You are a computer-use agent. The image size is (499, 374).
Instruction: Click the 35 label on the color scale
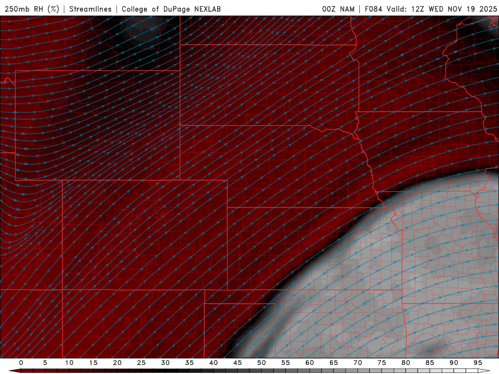pyautogui.click(x=190, y=363)
